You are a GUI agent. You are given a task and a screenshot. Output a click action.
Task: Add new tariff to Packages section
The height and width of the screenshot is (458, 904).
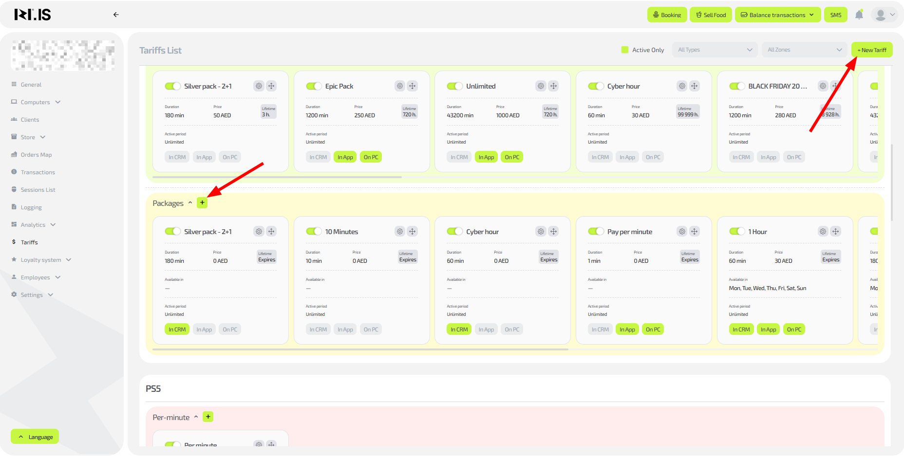202,203
